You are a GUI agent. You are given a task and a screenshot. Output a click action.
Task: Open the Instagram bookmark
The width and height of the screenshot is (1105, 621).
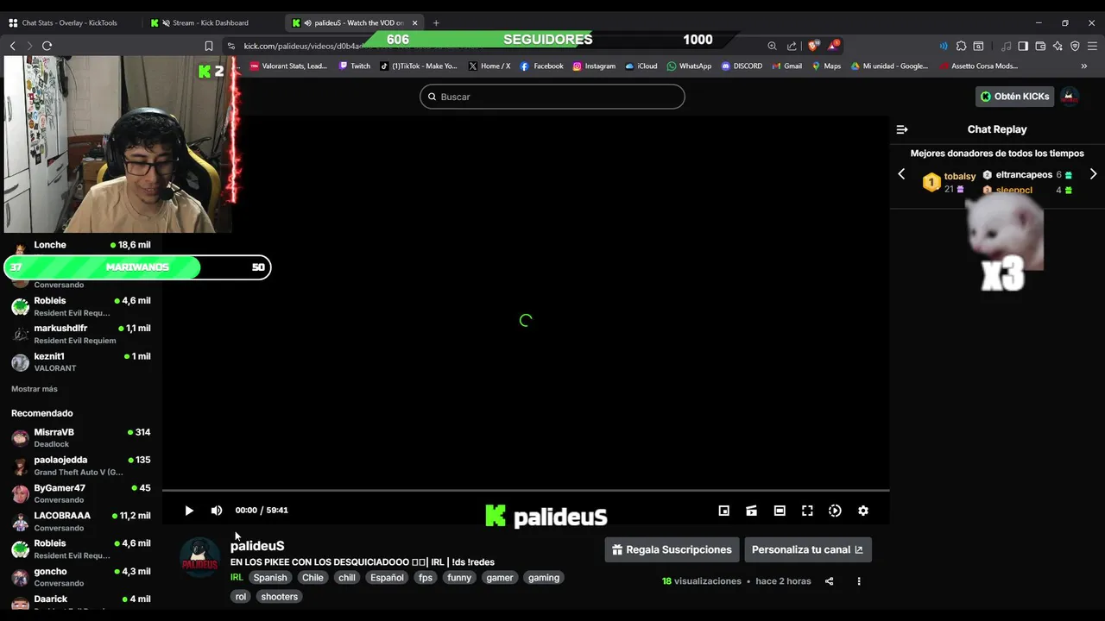point(594,66)
